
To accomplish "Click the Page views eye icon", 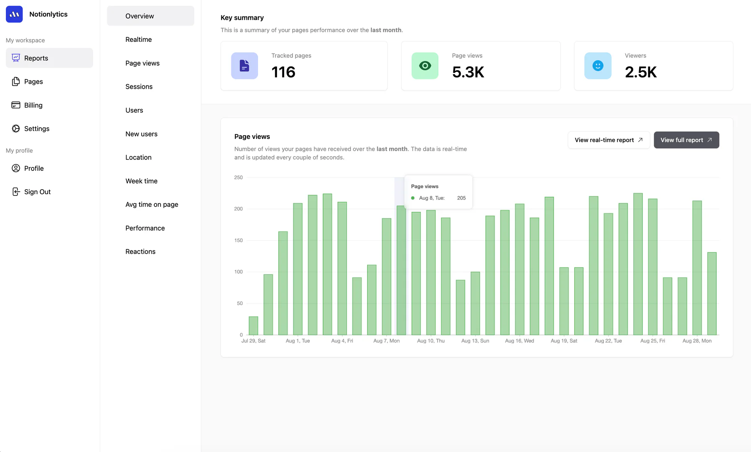I will 425,66.
